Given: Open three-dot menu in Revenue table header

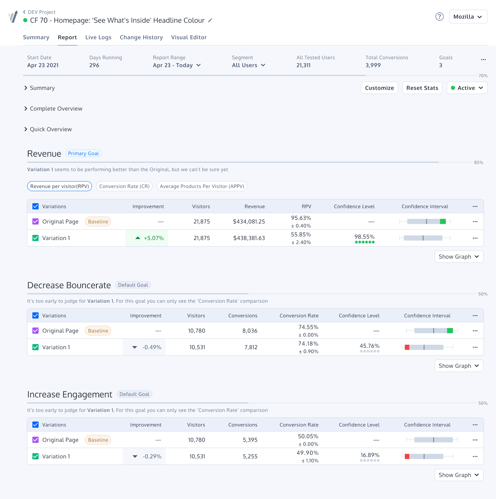Looking at the screenshot, I should (475, 206).
